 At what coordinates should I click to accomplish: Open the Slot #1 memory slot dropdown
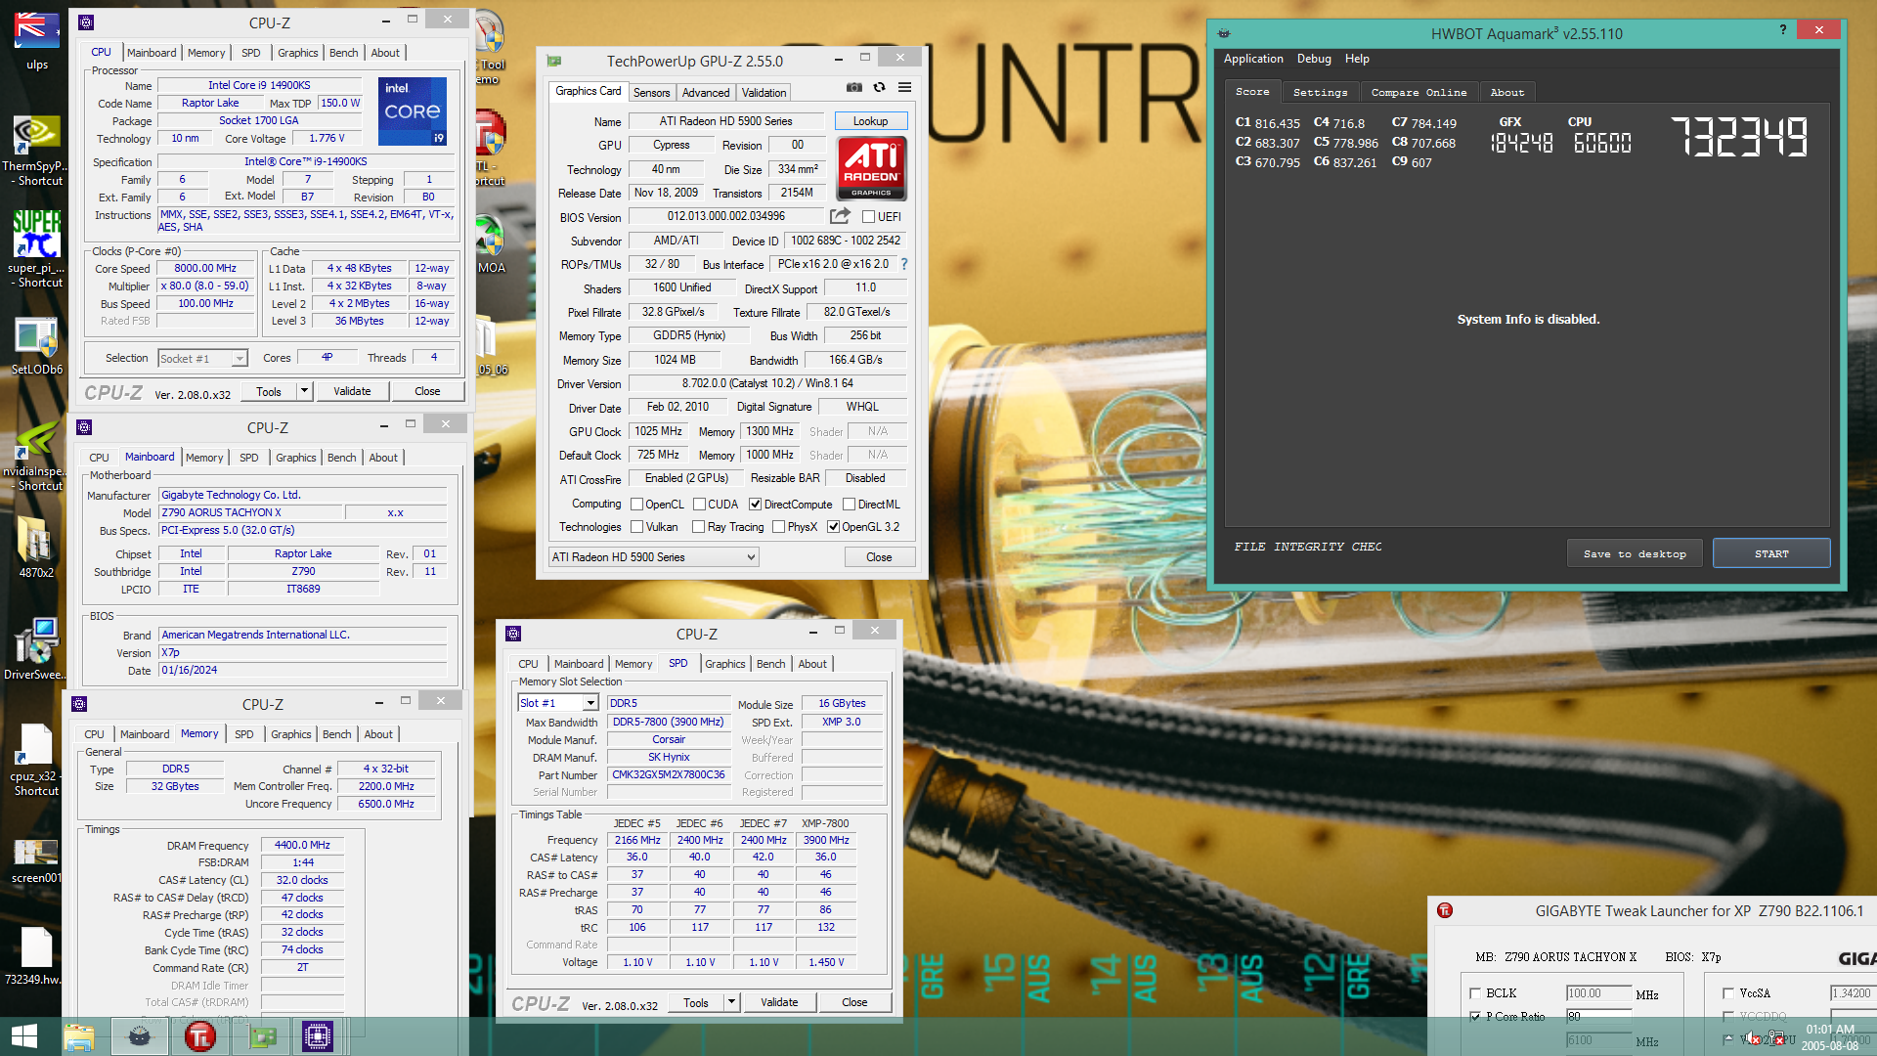[558, 703]
